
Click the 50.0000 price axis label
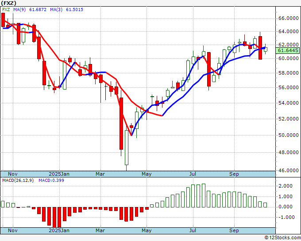click(288, 135)
